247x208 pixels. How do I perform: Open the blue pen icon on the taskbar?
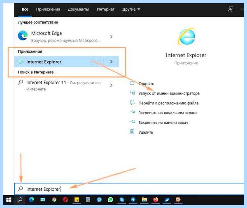pos(167,200)
